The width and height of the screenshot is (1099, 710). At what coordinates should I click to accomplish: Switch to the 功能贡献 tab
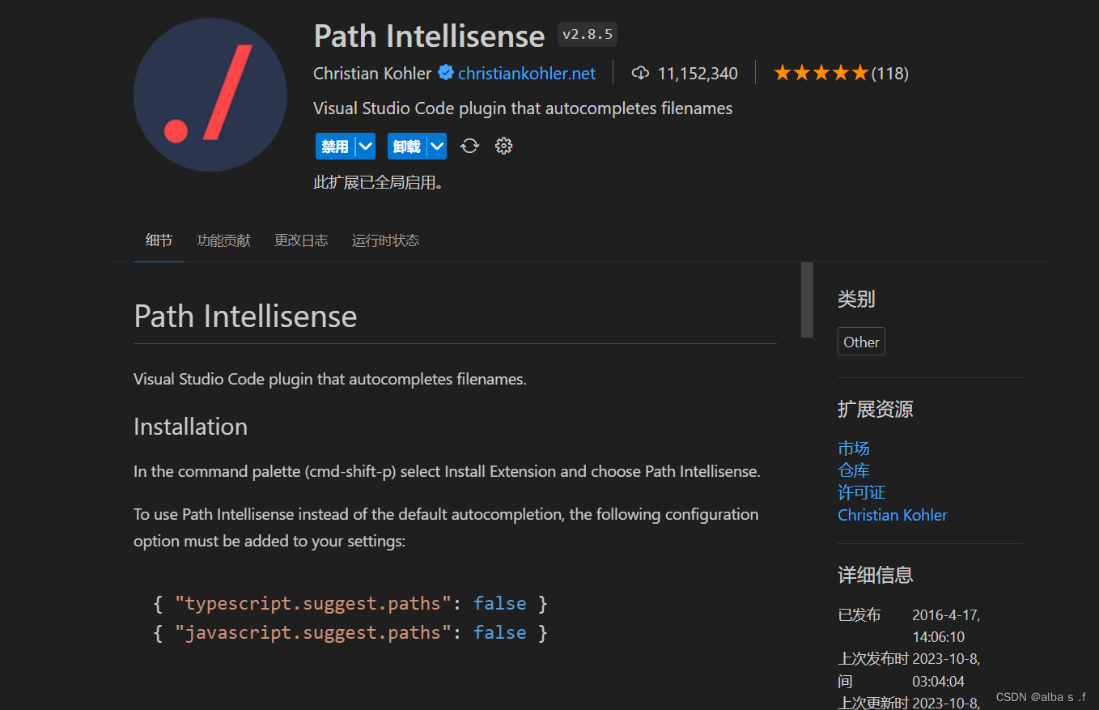(x=223, y=240)
